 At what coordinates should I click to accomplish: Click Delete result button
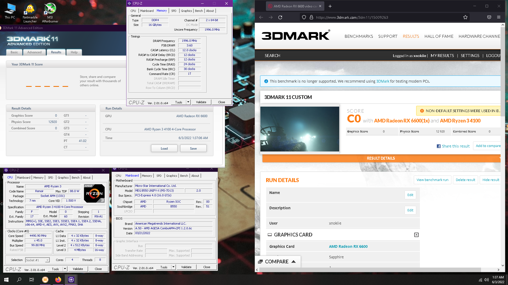[x=465, y=180]
